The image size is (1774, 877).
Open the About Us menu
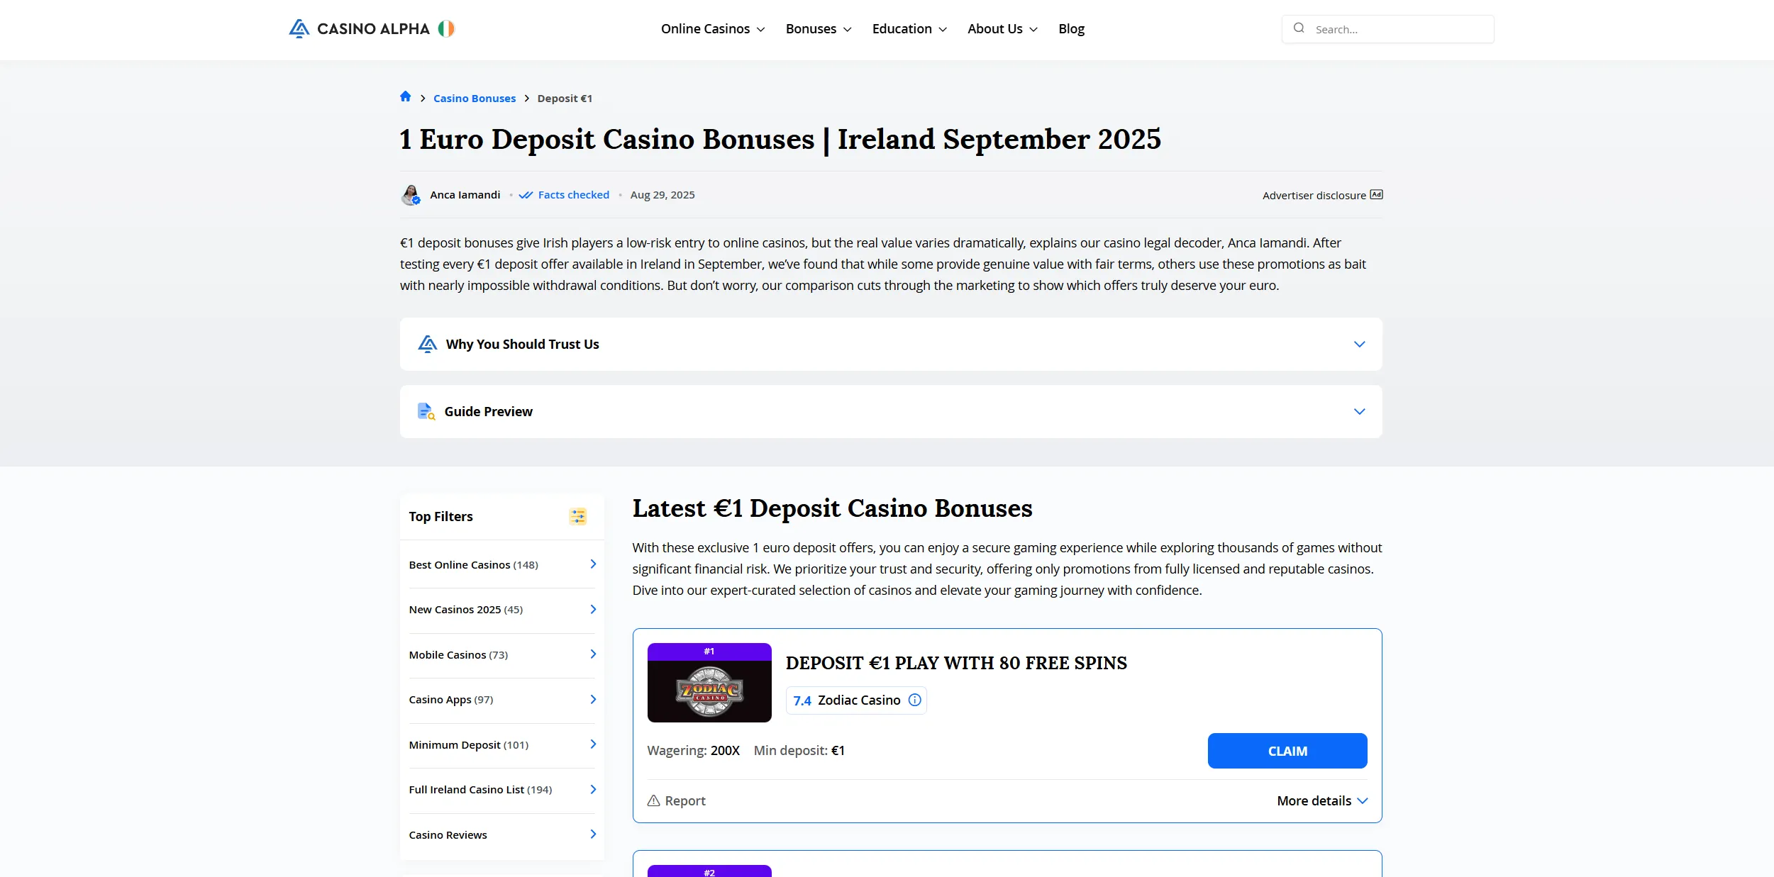click(1003, 28)
